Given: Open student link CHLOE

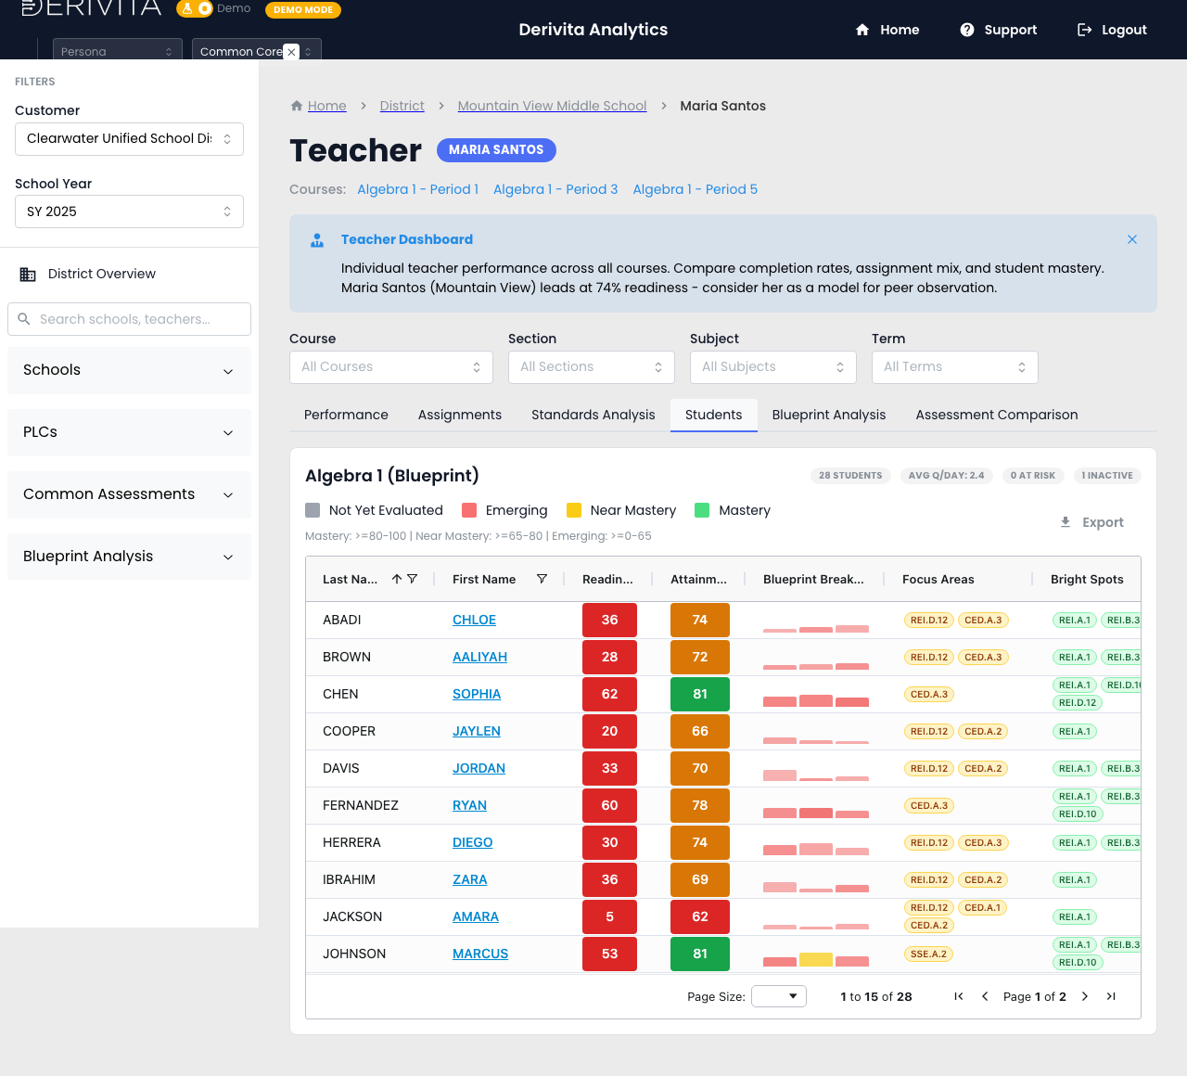Looking at the screenshot, I should (474, 620).
